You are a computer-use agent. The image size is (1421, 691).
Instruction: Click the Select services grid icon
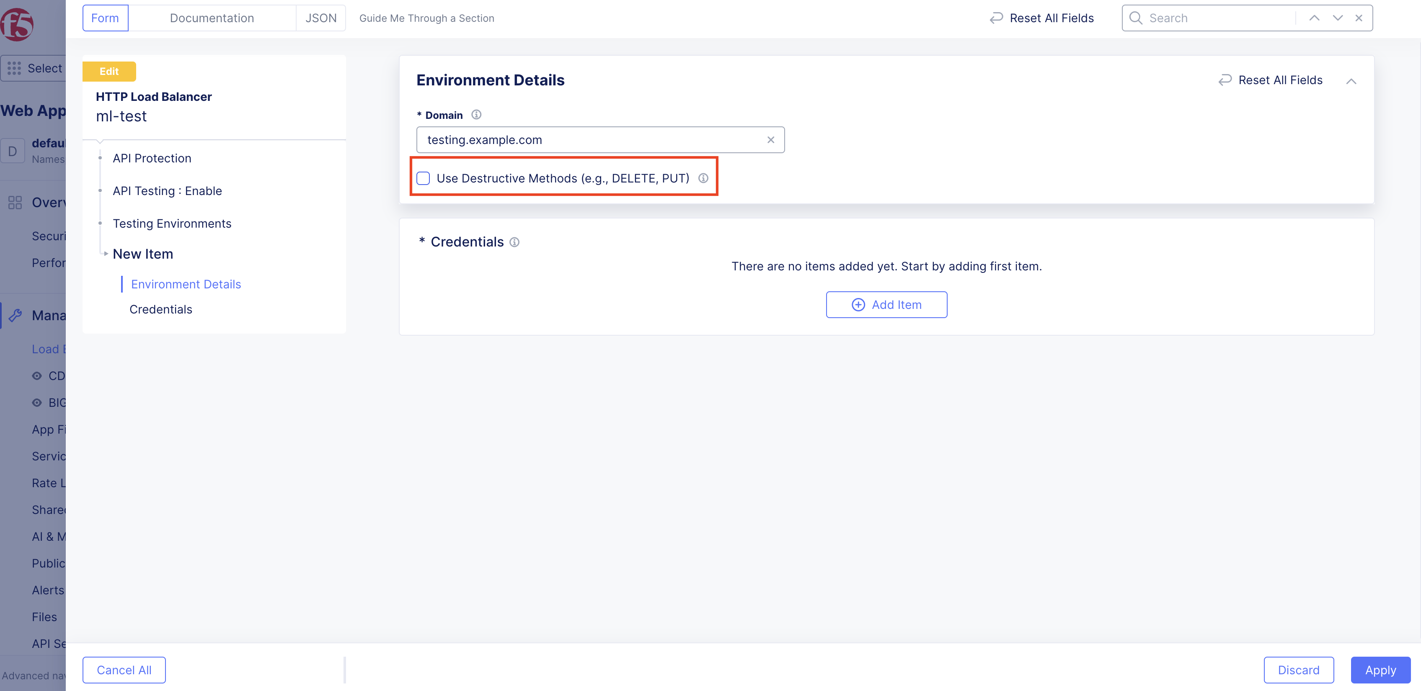[x=14, y=68]
